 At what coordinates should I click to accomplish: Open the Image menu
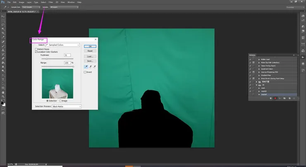(21, 2)
